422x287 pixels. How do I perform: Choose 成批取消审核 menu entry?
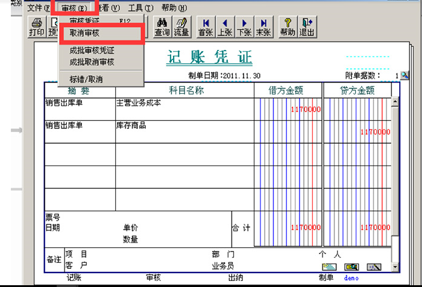point(101,62)
